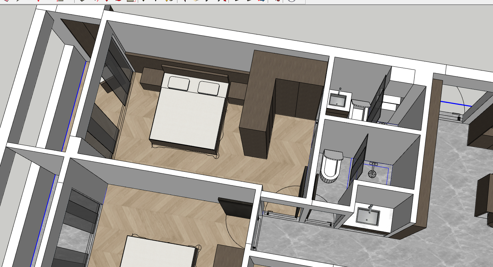Select the washbasin beside the marble corridor

coord(368,216)
